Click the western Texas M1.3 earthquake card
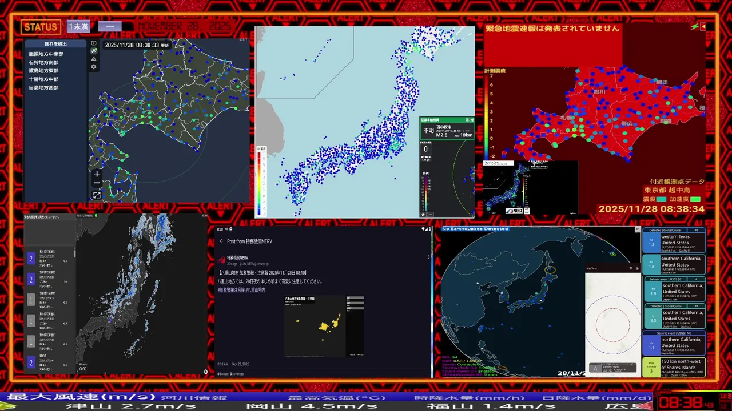The width and height of the screenshot is (732, 411). tap(674, 240)
